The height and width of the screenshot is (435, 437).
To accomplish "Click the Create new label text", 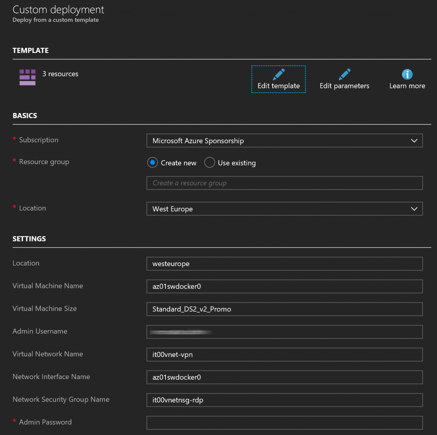I will pyautogui.click(x=178, y=163).
